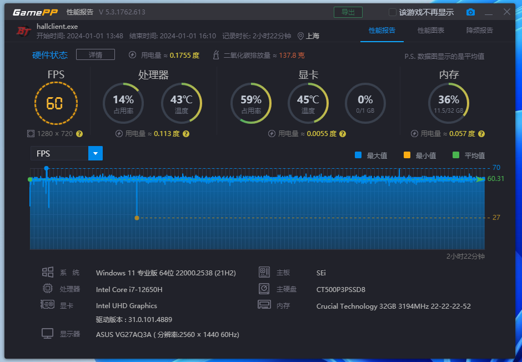Click the minimum FPS dot on the chart
Viewport: 522px width, 362px height.
click(137, 218)
